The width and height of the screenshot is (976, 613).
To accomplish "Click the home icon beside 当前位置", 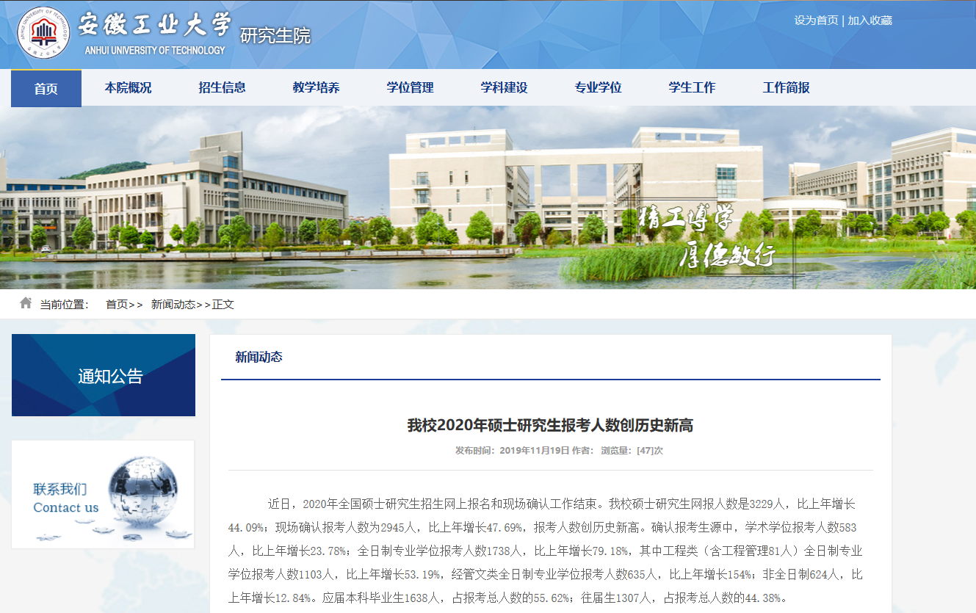I will click(26, 303).
